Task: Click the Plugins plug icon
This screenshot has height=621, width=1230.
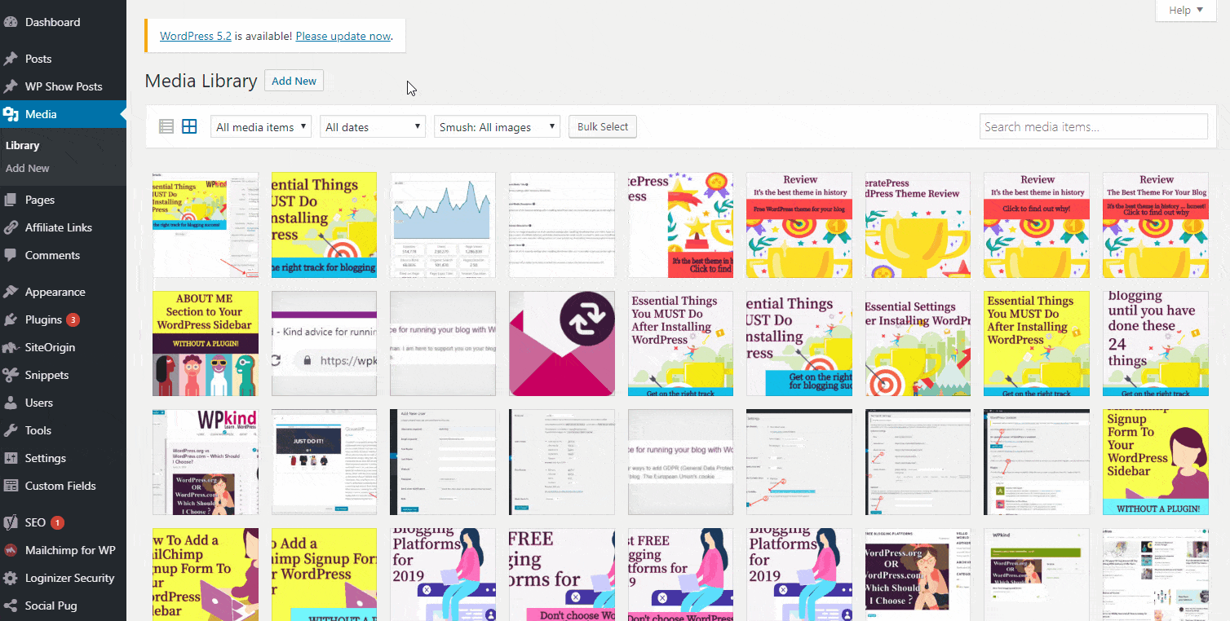Action: pos(11,319)
